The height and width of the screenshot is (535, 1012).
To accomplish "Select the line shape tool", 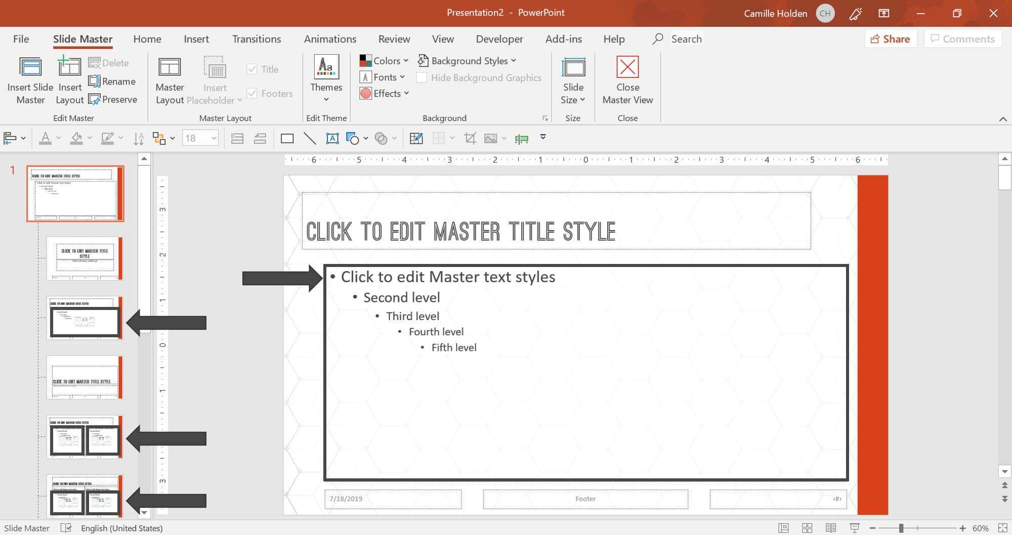I will point(310,138).
